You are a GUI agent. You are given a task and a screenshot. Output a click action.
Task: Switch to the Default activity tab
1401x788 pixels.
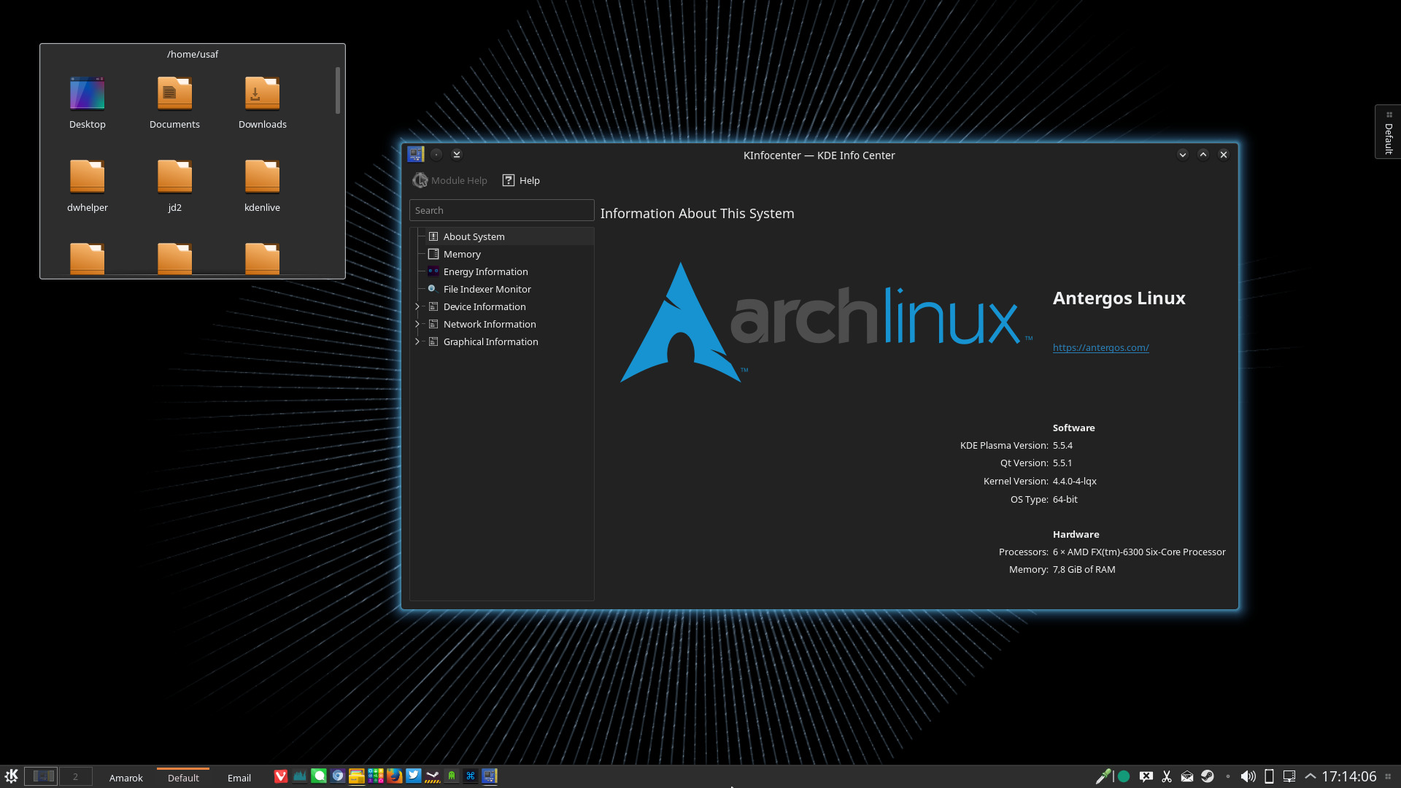(183, 778)
